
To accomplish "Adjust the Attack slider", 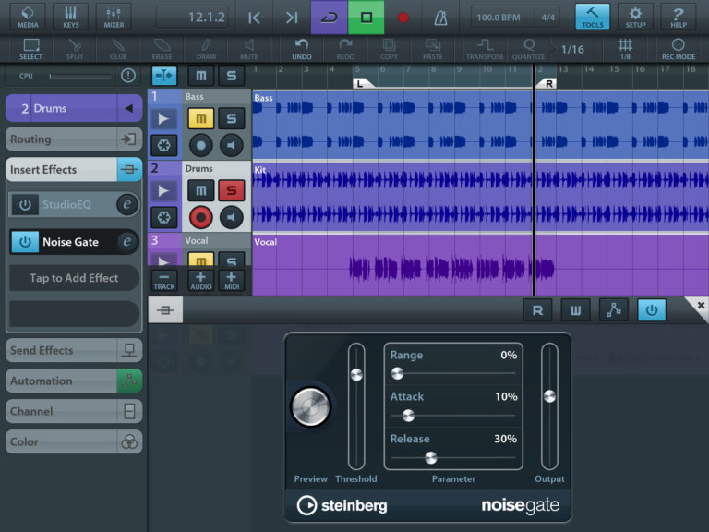I will tap(408, 416).
